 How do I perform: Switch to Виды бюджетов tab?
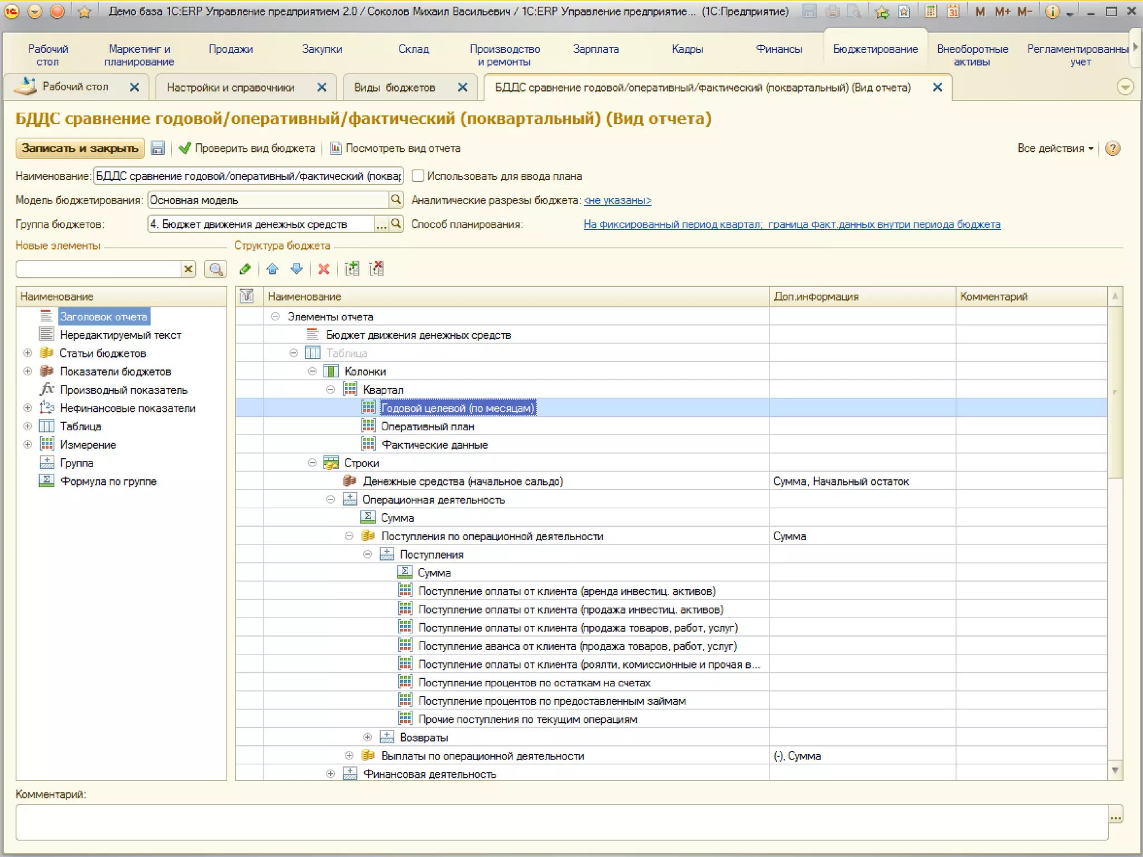pyautogui.click(x=395, y=88)
